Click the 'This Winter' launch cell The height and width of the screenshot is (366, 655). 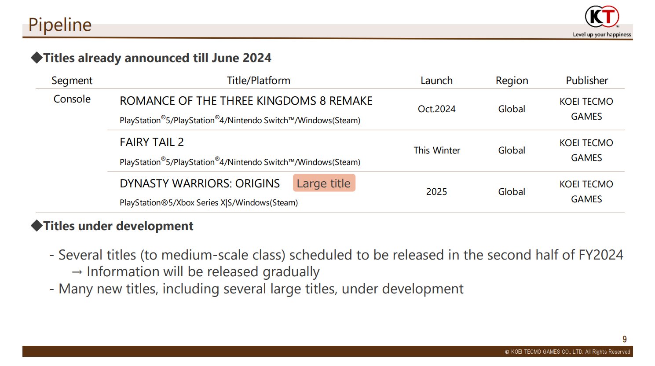[x=437, y=150]
